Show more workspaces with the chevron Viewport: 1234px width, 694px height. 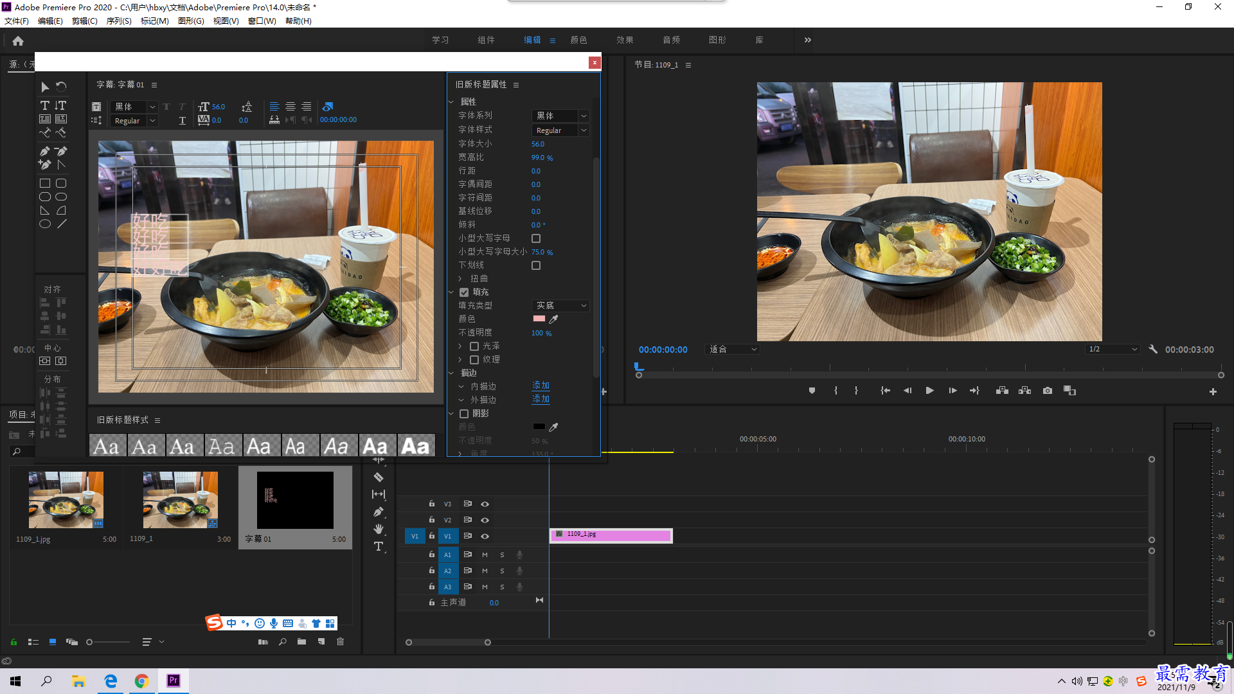pos(808,40)
